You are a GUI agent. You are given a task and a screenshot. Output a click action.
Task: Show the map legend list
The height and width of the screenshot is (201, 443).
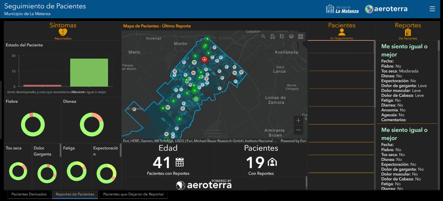(282, 36)
